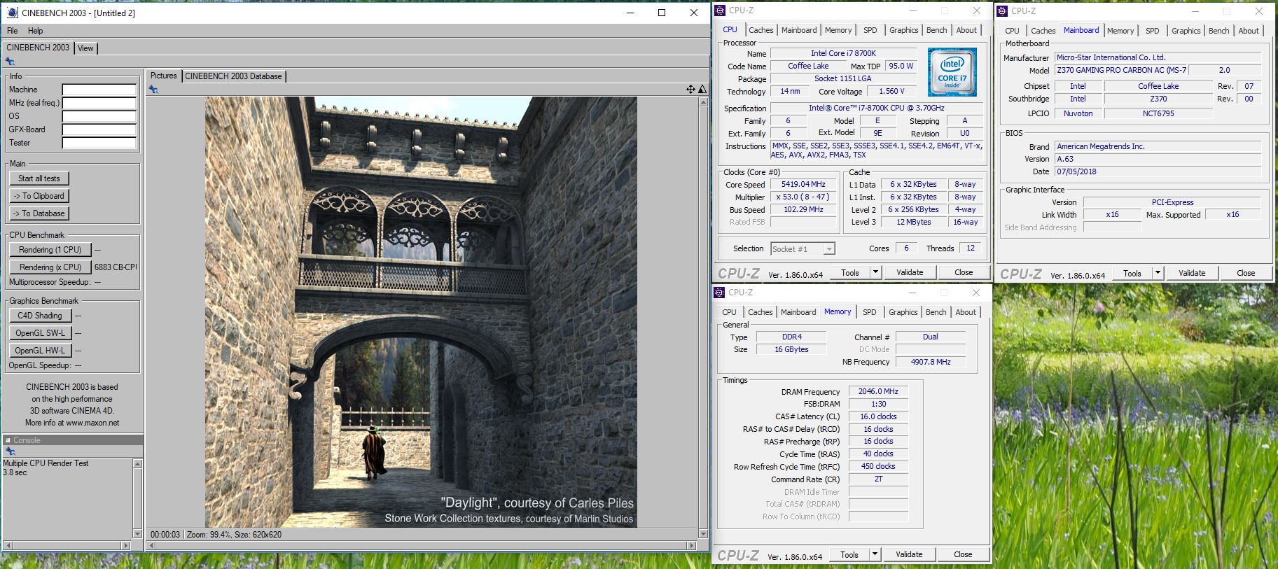The width and height of the screenshot is (1278, 569).
Task: Click the Z370 GAMING PRO CARBON AC model field
Action: point(1122,70)
